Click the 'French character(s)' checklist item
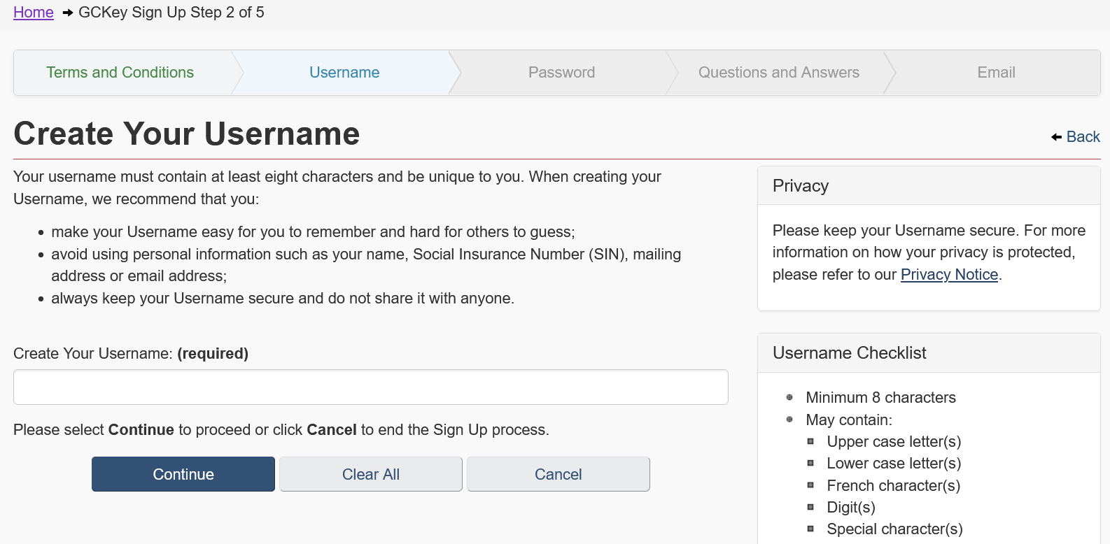1110x544 pixels. pos(893,486)
